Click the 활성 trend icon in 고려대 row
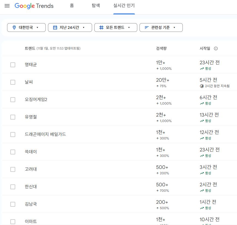The height and width of the screenshot is (225, 237). coord(202,173)
